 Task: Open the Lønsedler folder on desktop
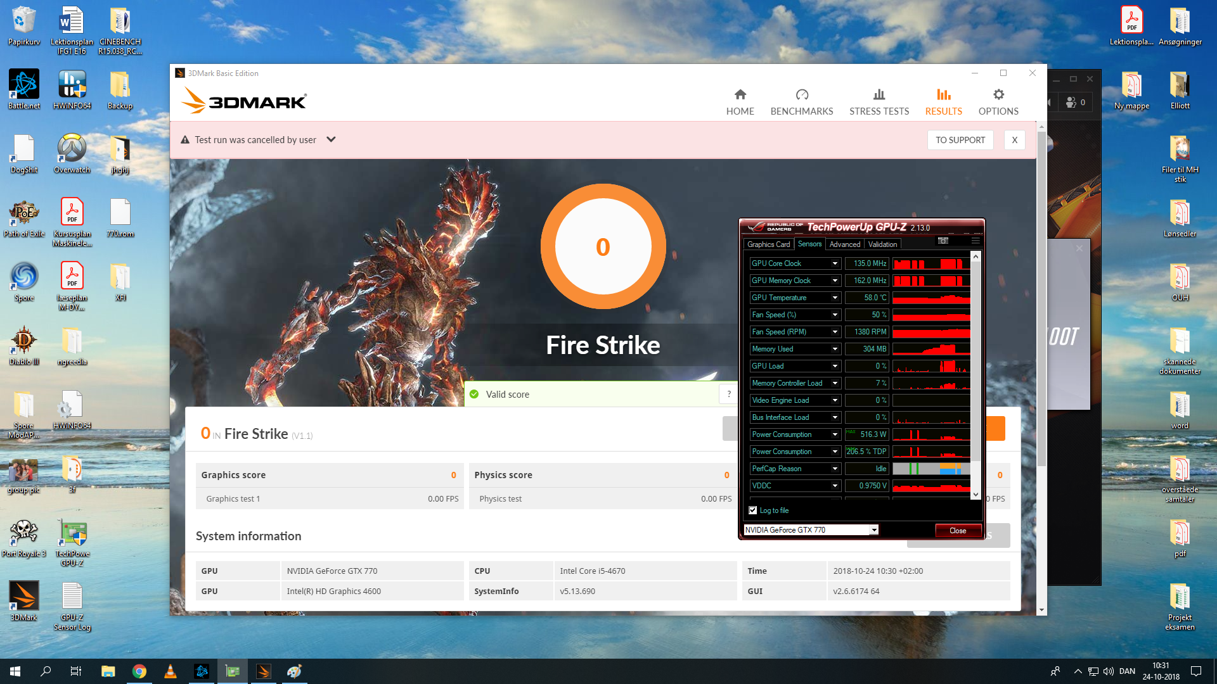click(1180, 217)
